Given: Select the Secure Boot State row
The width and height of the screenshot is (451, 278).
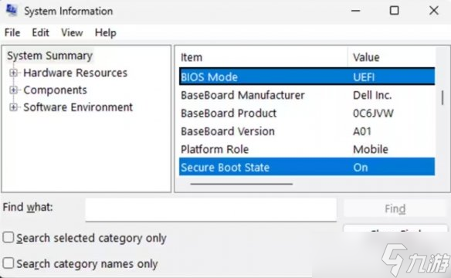Looking at the screenshot, I should click(307, 167).
